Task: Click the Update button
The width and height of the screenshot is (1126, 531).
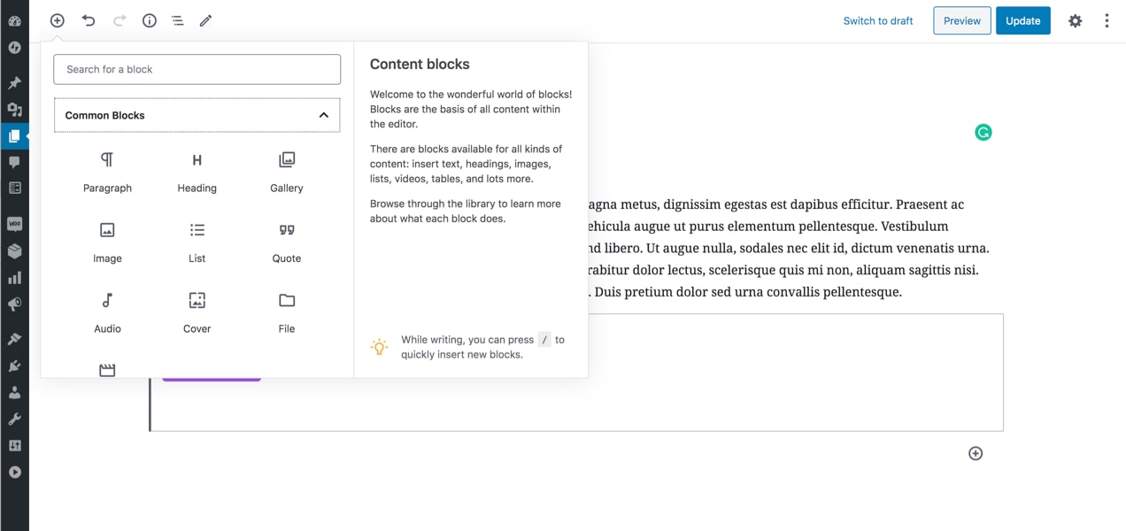Action: (x=1023, y=20)
